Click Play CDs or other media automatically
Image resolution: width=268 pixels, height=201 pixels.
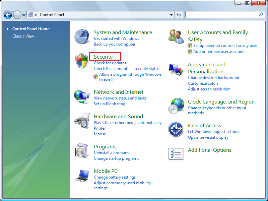pos(128,123)
